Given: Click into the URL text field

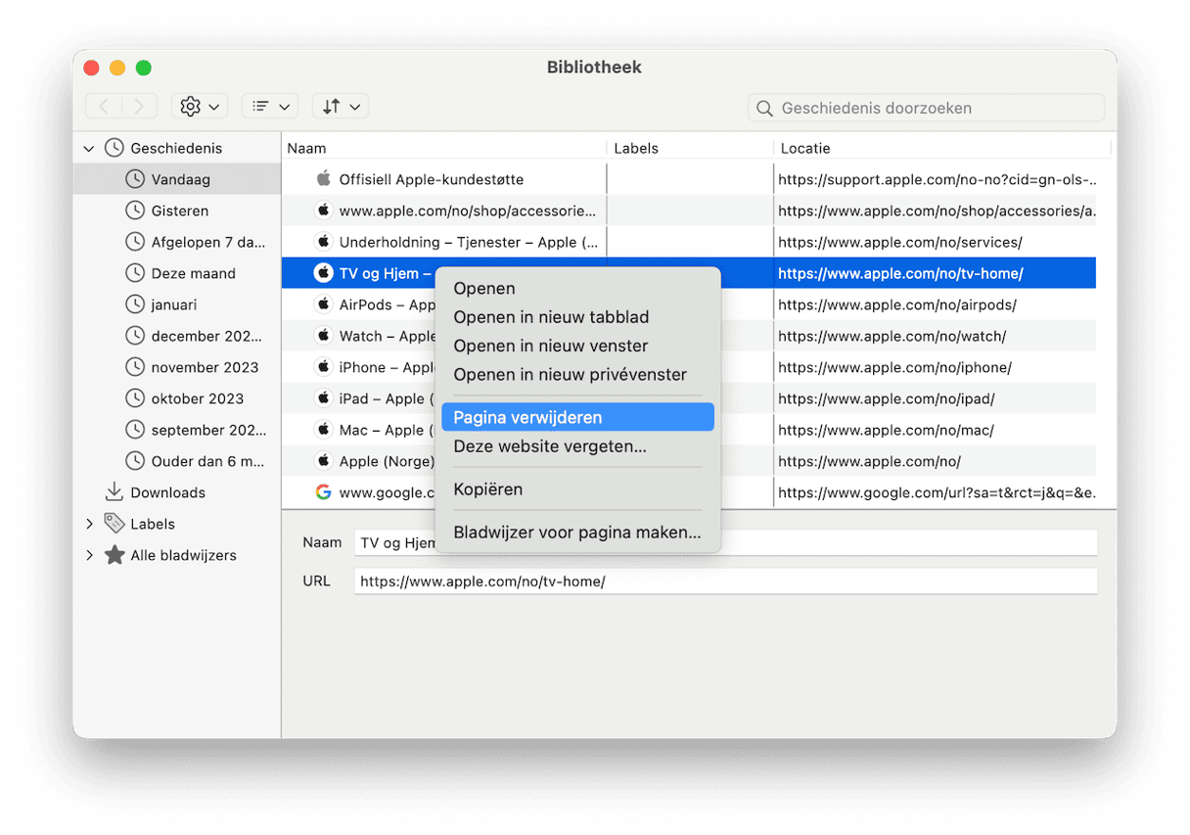Looking at the screenshot, I should 724,581.
